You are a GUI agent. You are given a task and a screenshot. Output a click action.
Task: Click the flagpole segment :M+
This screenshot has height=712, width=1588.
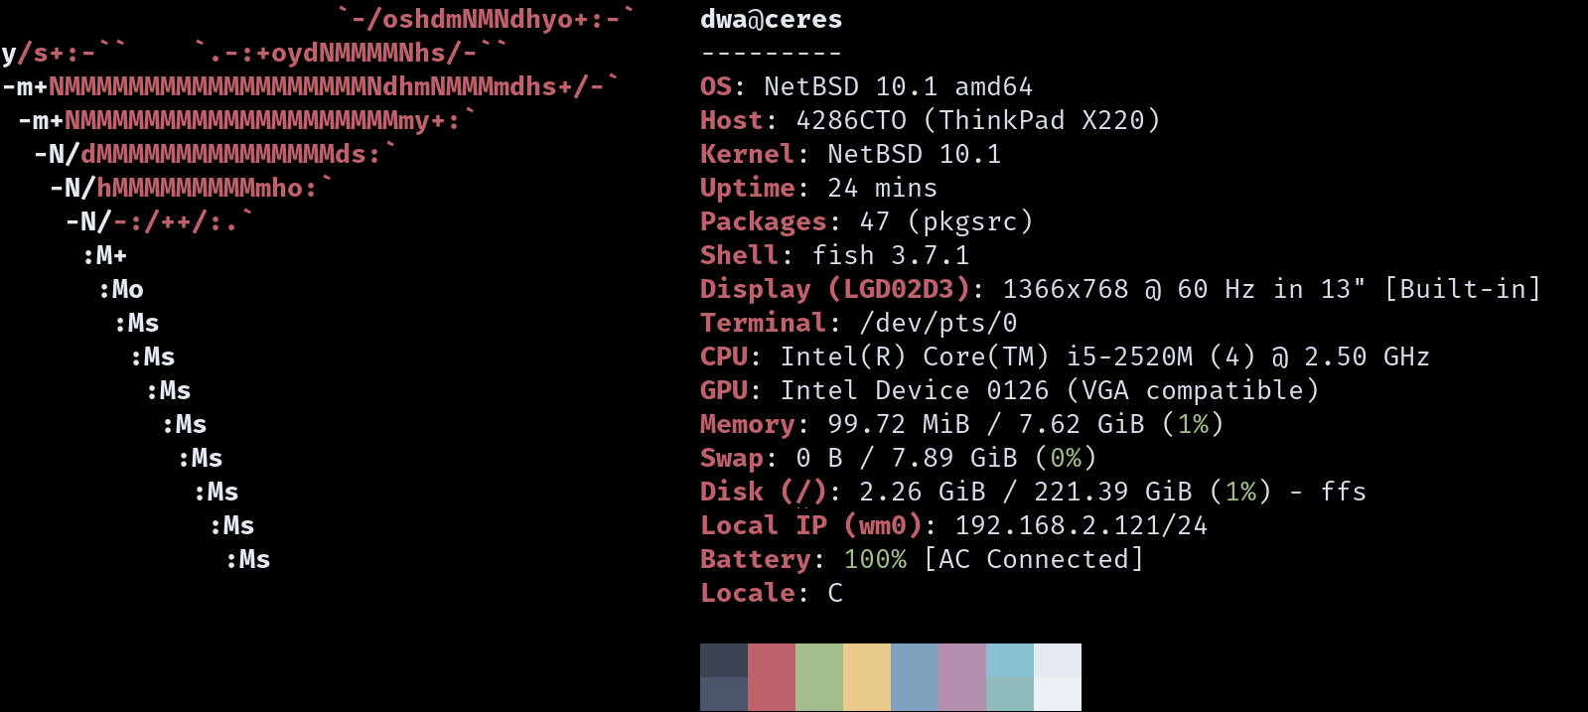(x=104, y=256)
